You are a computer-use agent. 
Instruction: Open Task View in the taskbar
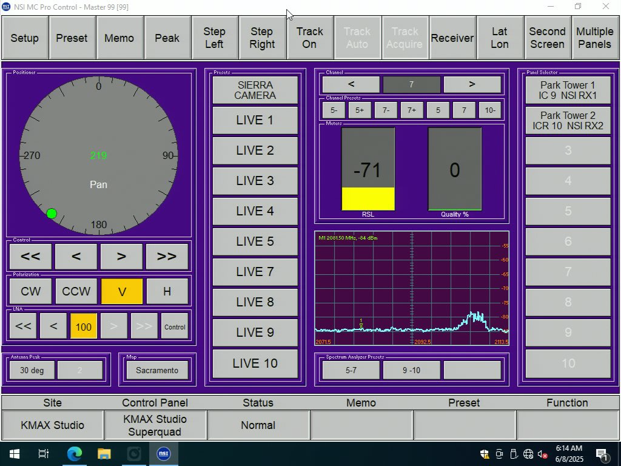pyautogui.click(x=44, y=454)
